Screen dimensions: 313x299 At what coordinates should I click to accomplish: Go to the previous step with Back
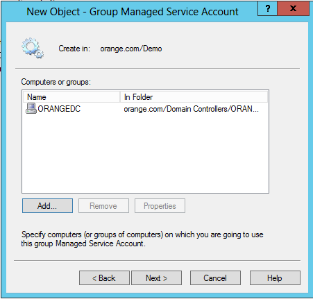(104, 277)
